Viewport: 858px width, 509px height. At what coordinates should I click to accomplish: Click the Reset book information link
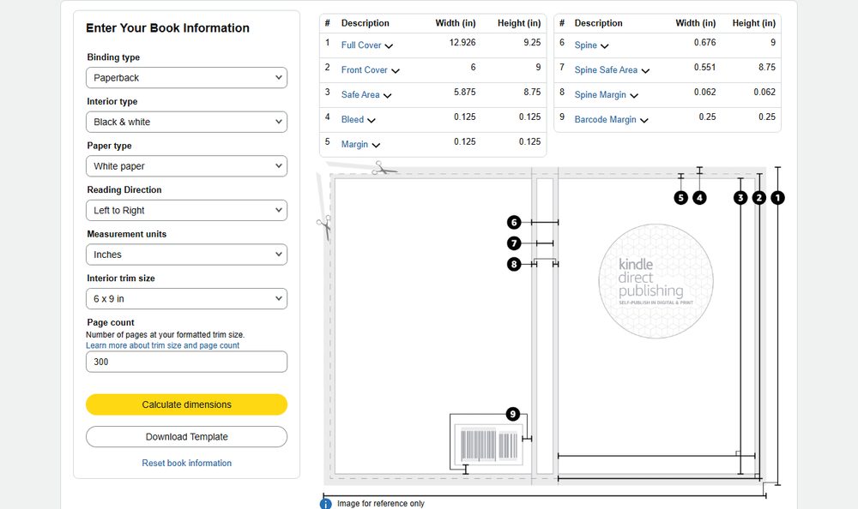(x=186, y=463)
